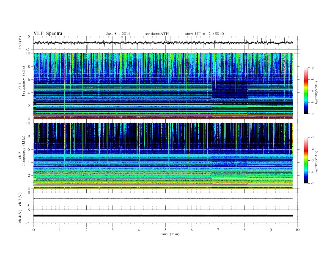This screenshot has height=258, width=335.
Task: Click the "8" tick on time axis
Action: 244,230
